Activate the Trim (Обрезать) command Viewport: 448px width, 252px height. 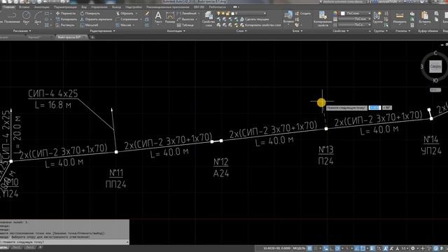[125, 13]
